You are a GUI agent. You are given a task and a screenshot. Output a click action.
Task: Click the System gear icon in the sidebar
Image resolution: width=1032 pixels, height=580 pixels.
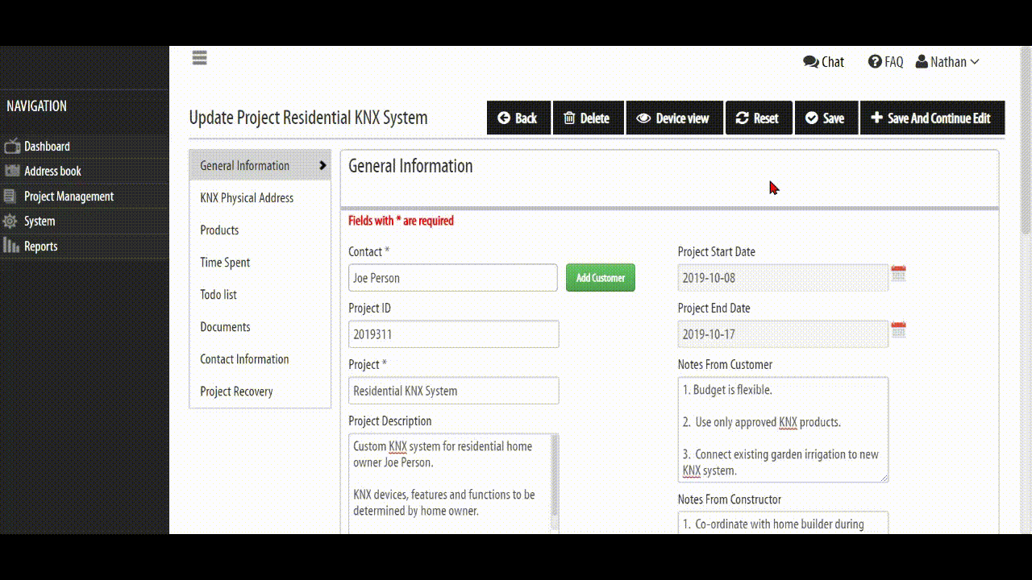tap(10, 221)
